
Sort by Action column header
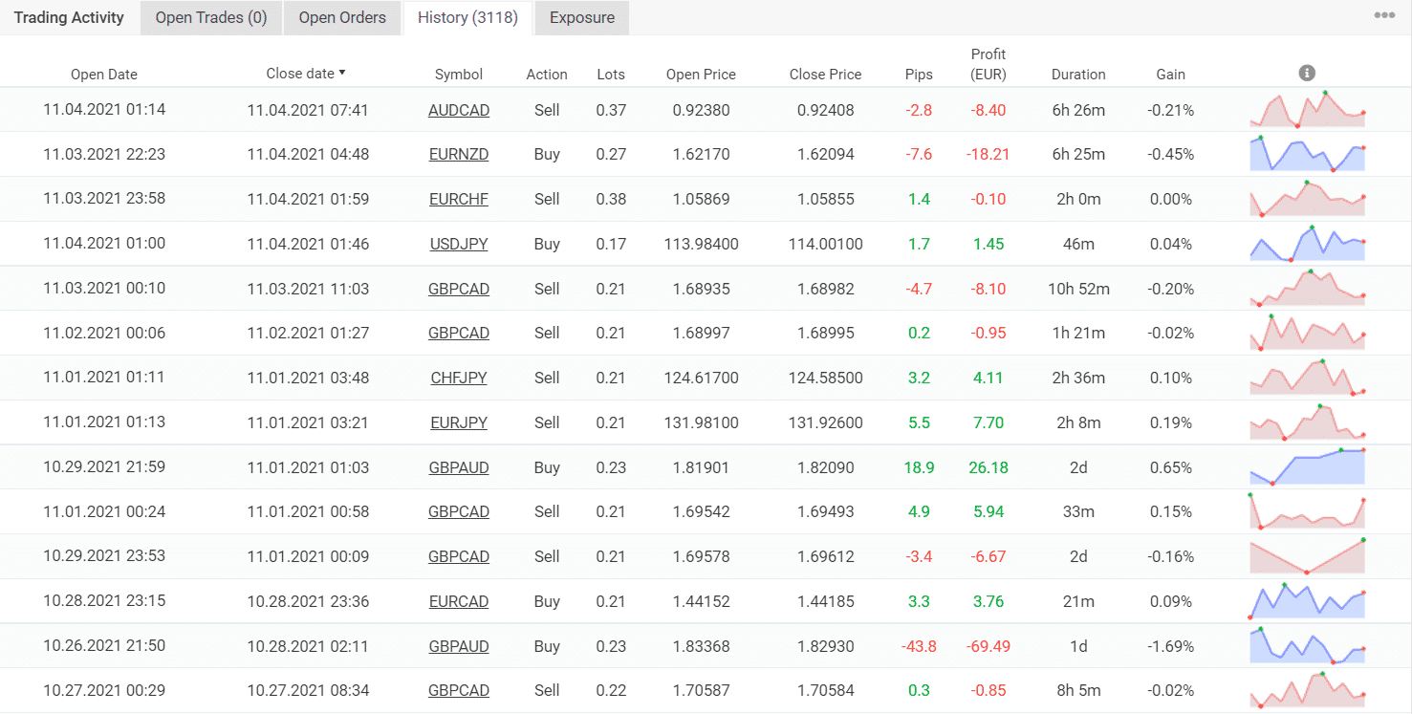(x=547, y=74)
